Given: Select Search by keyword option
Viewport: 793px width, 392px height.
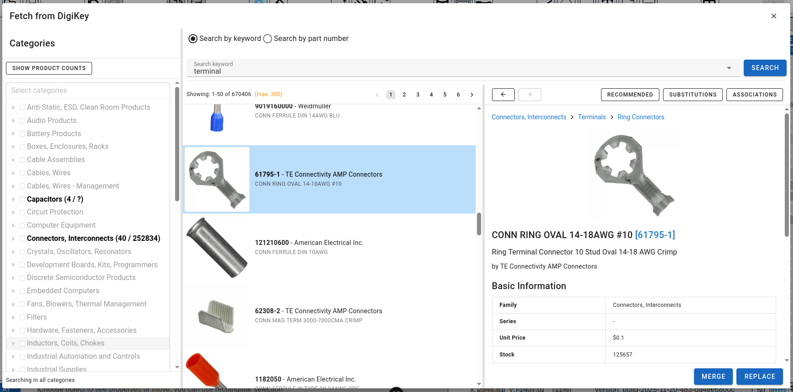Looking at the screenshot, I should tap(193, 39).
